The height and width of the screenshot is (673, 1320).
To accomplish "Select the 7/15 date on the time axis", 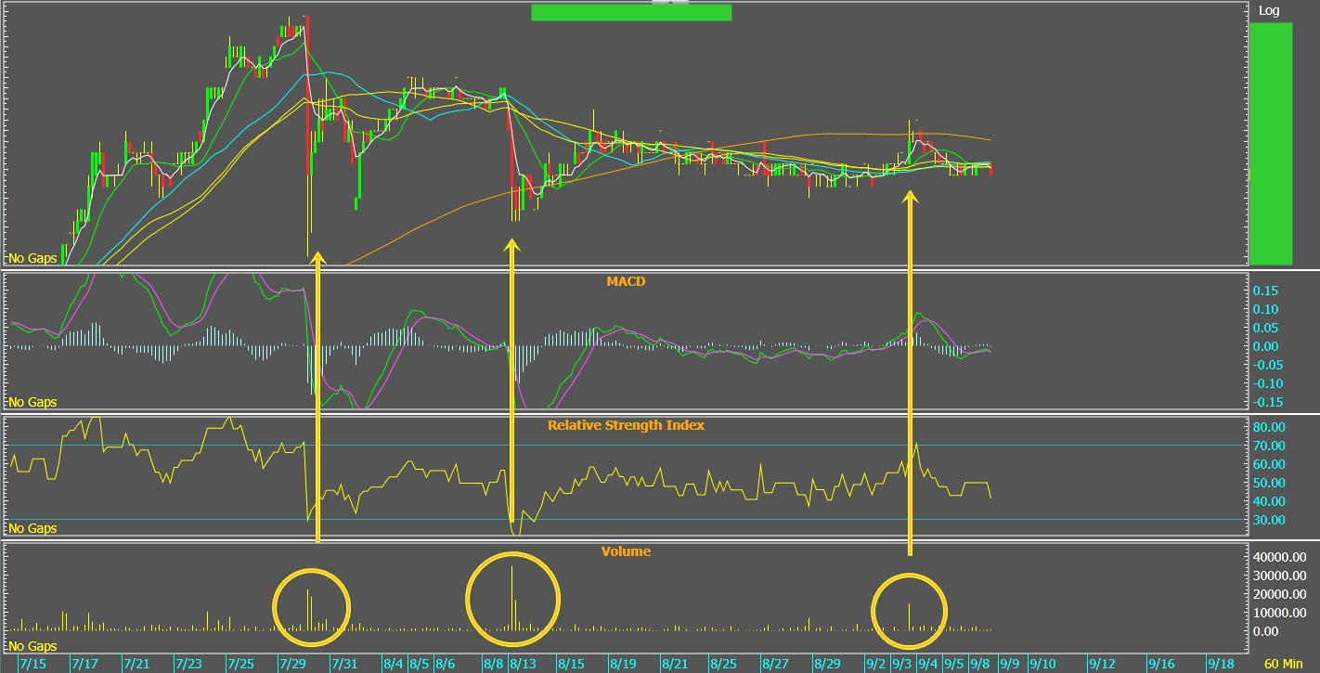I will pos(32,665).
